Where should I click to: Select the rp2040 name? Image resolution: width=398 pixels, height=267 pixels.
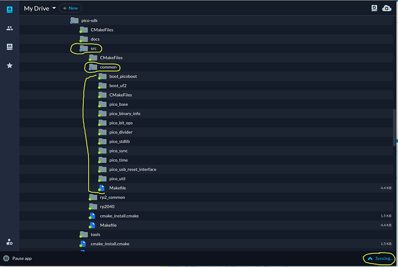pos(107,207)
